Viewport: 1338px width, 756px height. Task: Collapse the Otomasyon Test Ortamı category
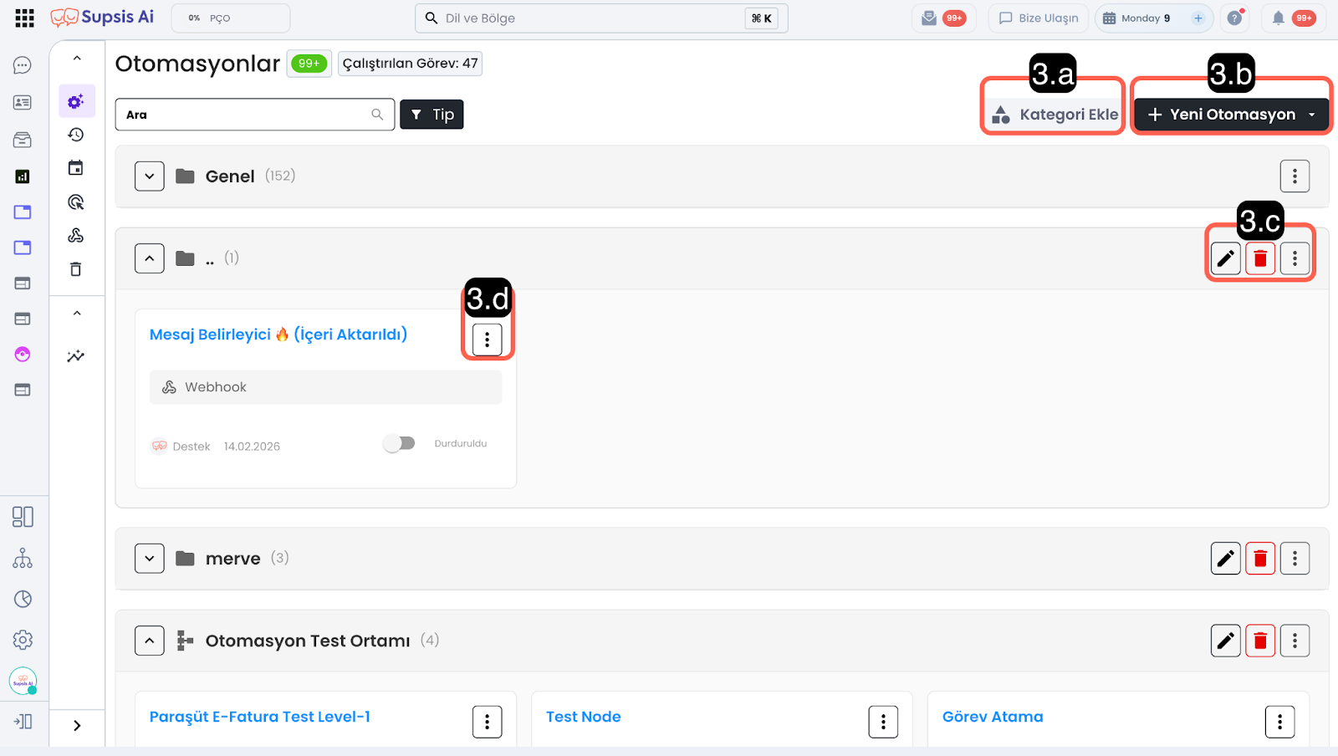150,641
